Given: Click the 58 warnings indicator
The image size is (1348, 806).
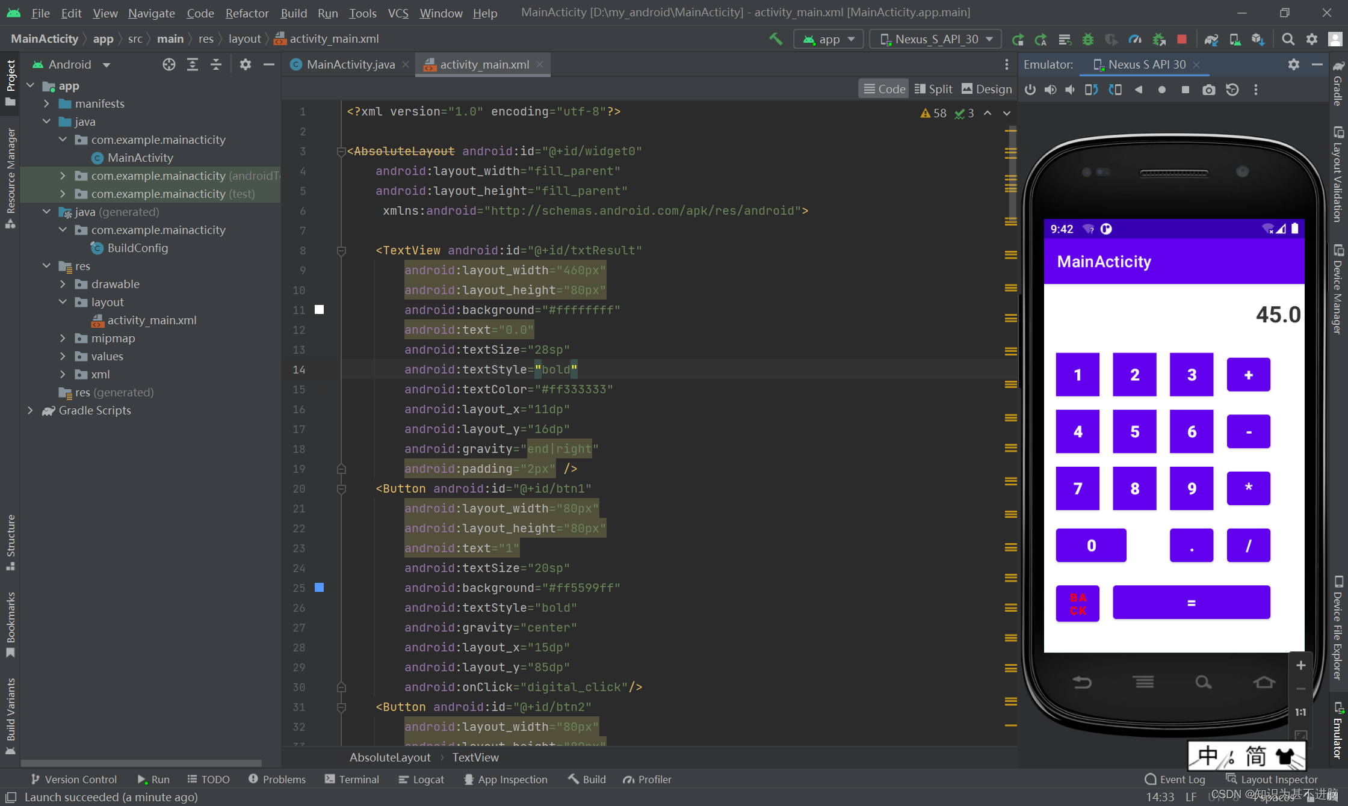Looking at the screenshot, I should click(x=933, y=113).
